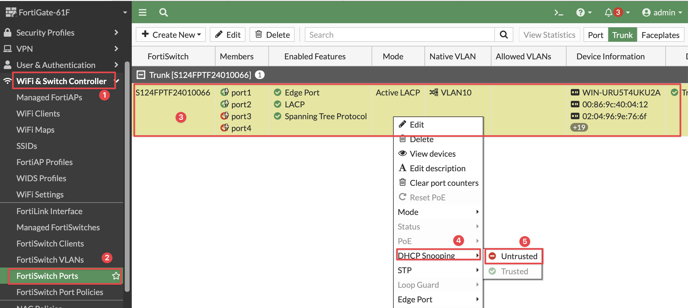688x308 pixels.
Task: Select Trusted DHCP snooping option
Action: 514,271
